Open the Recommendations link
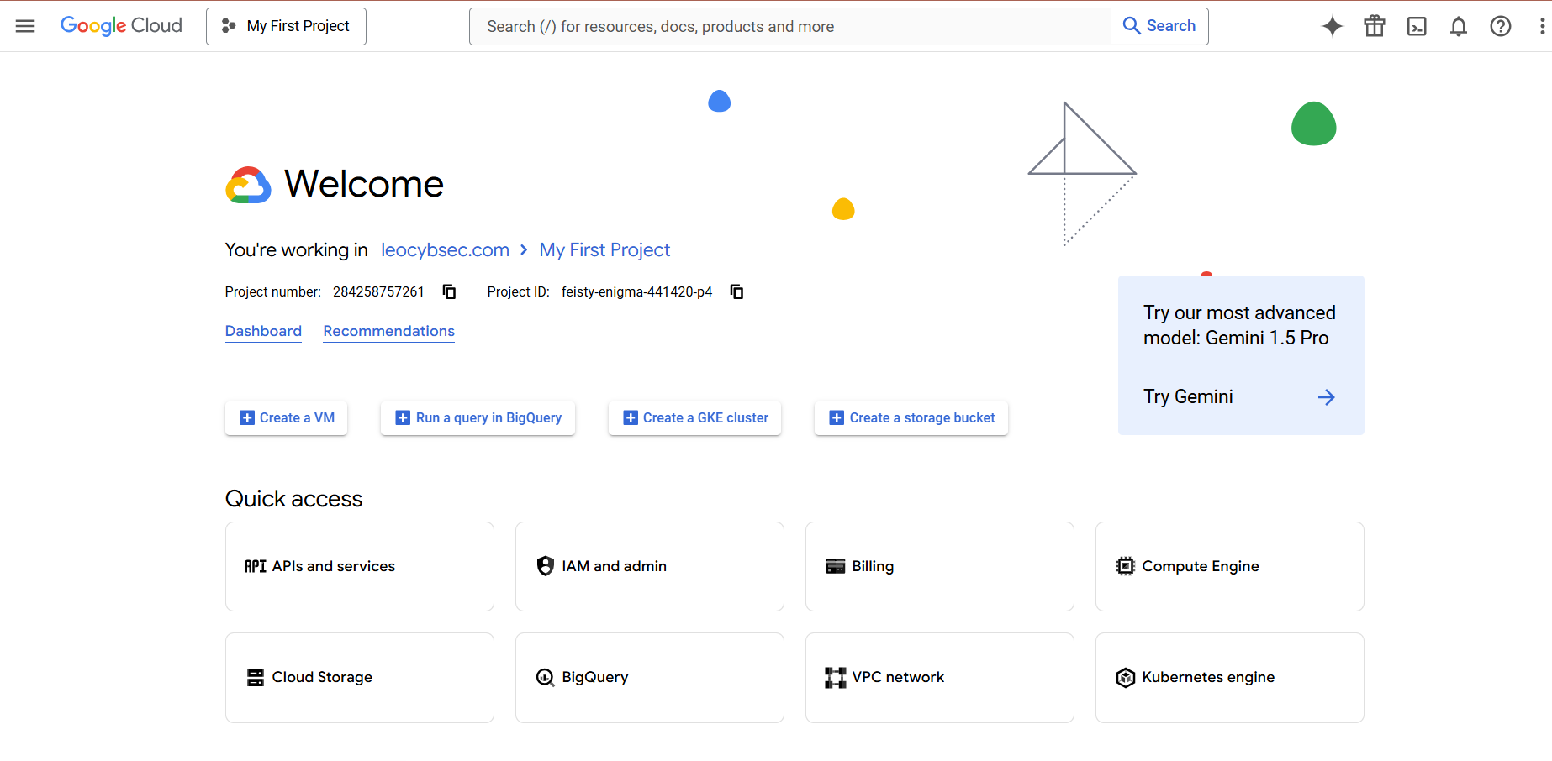 coord(388,331)
